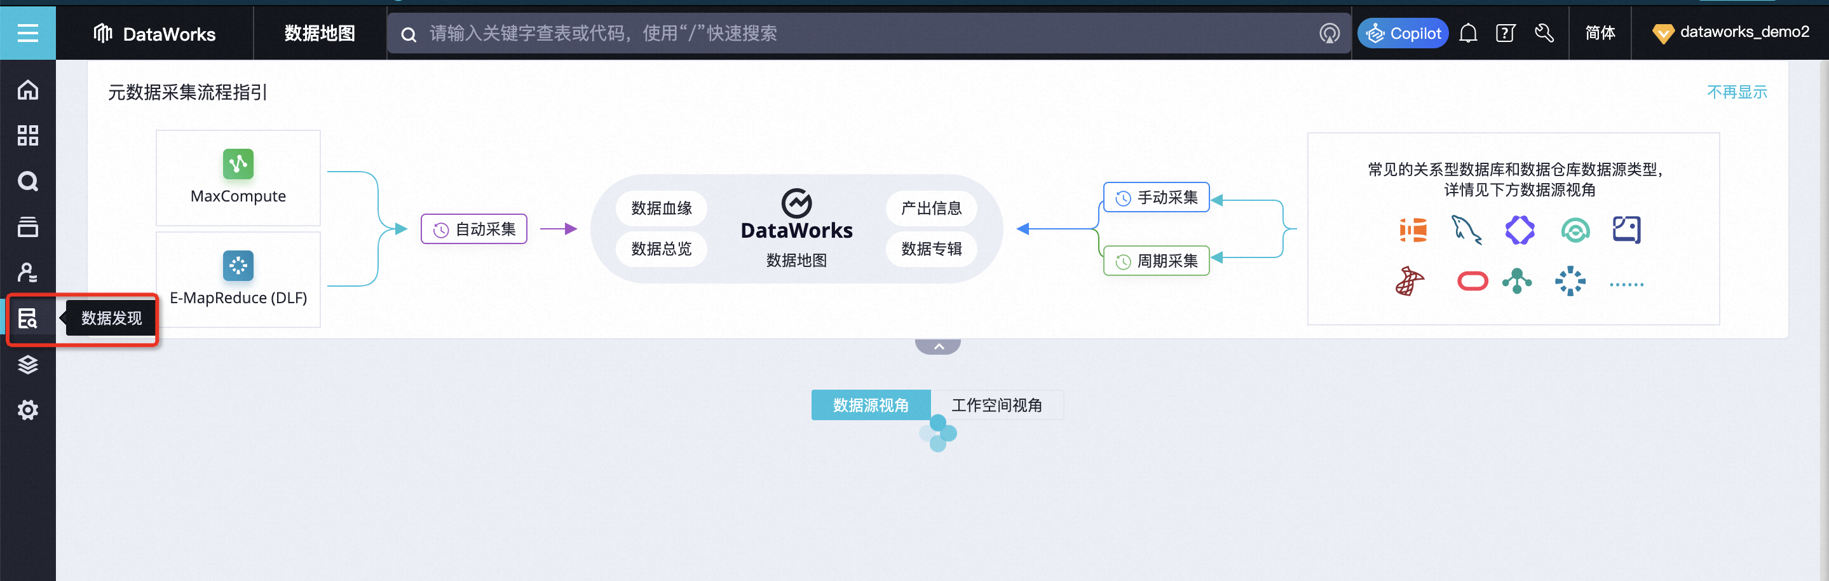Click the E-MapReduce (DLF) card label
The image size is (1829, 581).
[238, 297]
